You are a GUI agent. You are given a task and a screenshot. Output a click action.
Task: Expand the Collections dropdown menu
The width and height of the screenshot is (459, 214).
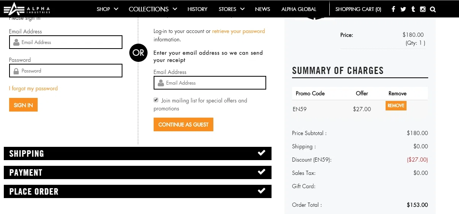[153, 9]
